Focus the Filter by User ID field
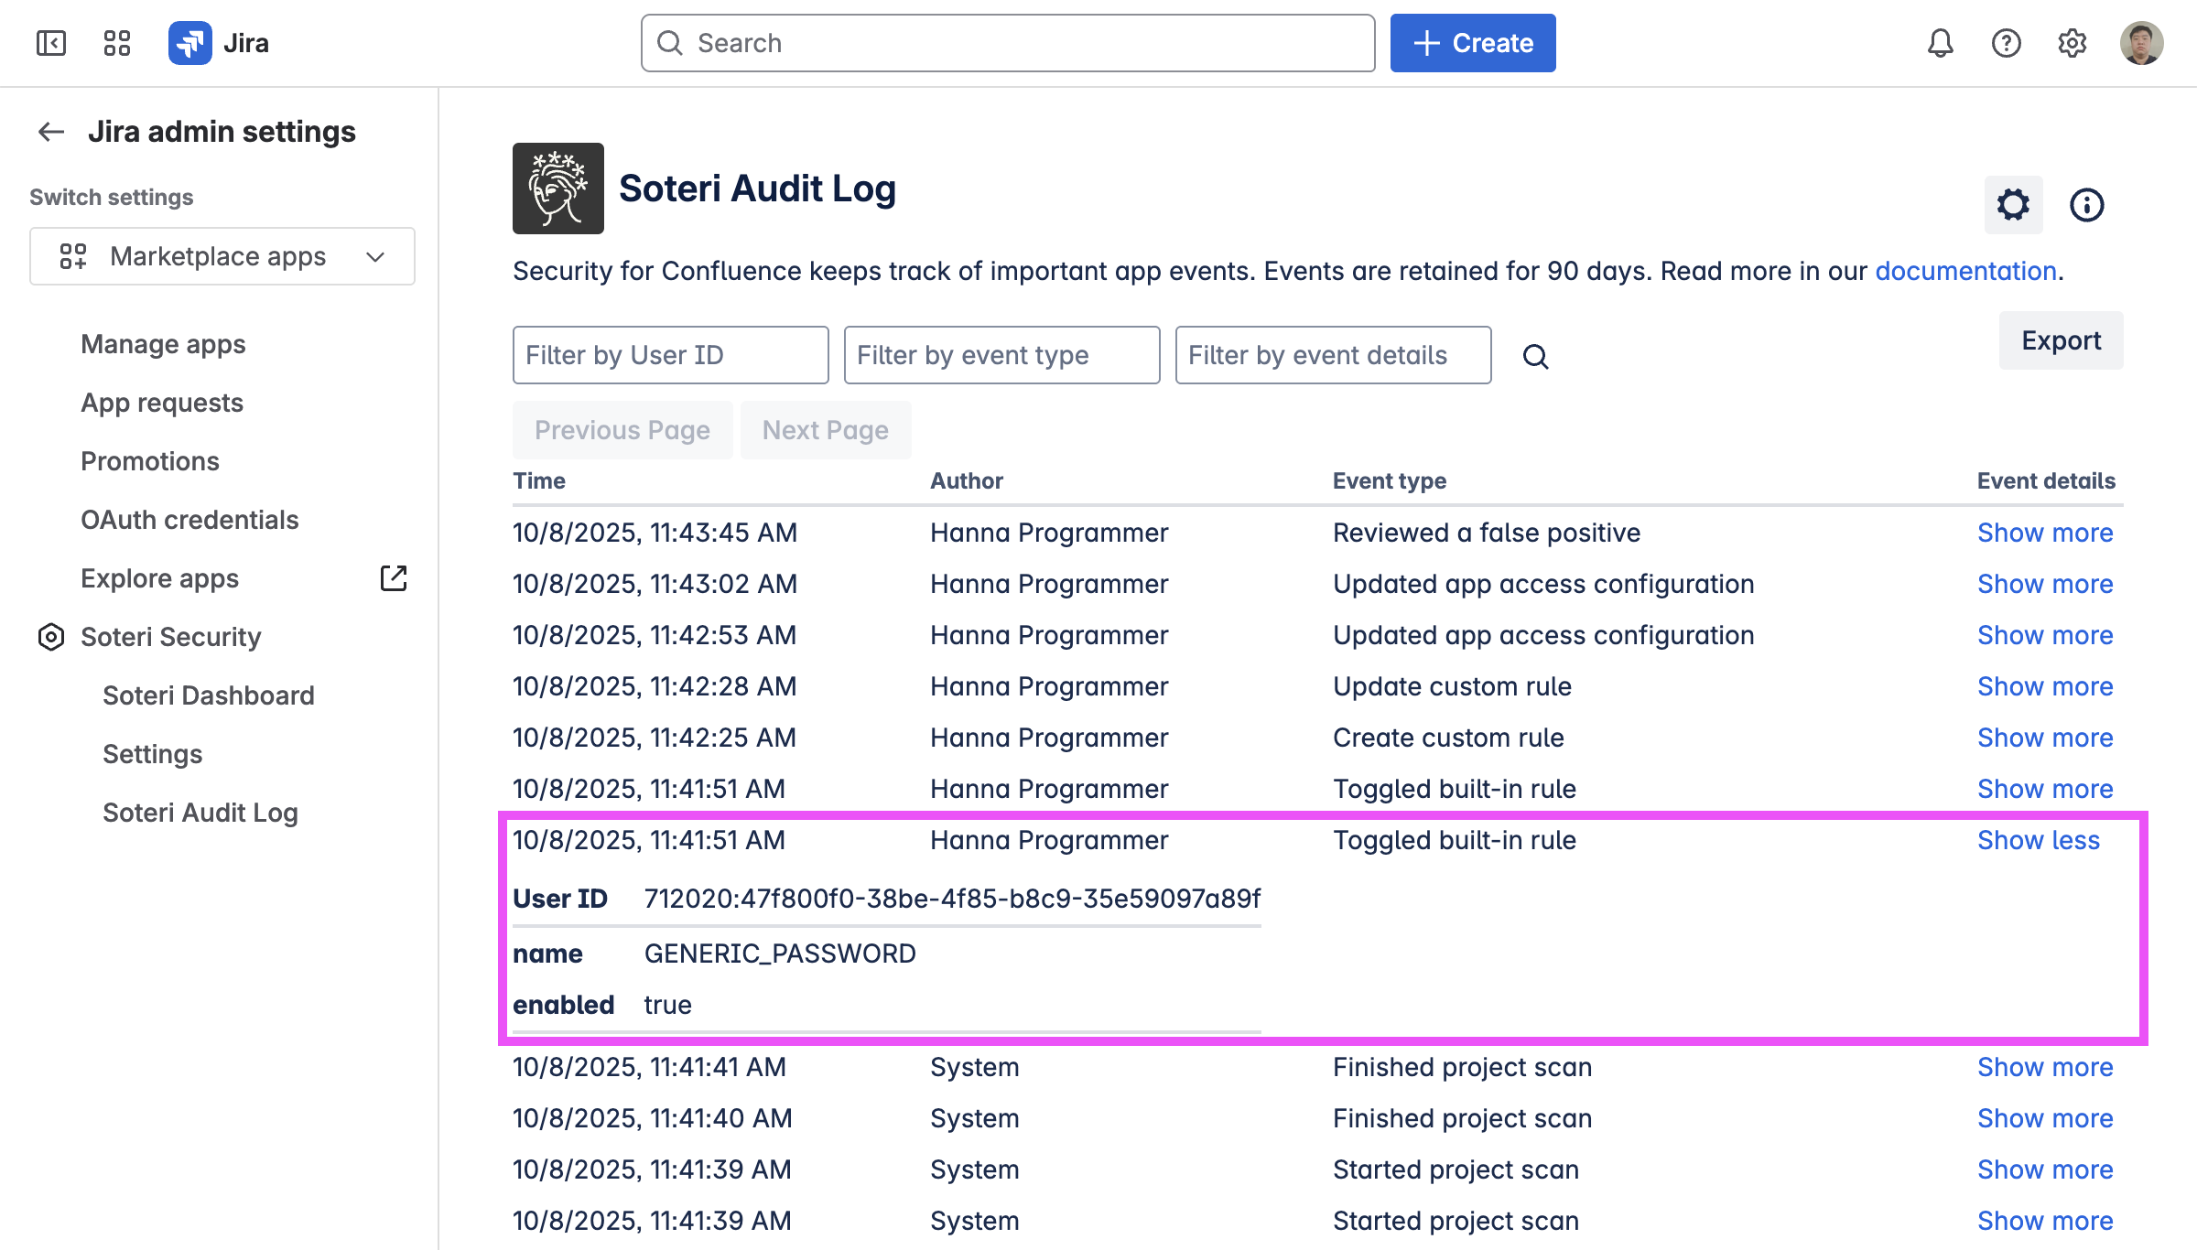This screenshot has width=2197, height=1250. [x=670, y=355]
